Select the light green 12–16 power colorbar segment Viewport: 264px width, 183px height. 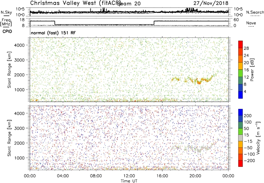(241, 73)
